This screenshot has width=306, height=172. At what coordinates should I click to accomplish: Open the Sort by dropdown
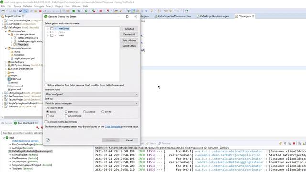(91, 103)
